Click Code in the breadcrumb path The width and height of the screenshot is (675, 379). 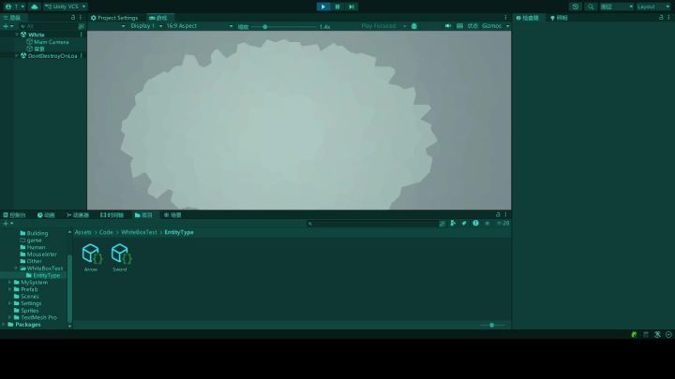pos(106,232)
